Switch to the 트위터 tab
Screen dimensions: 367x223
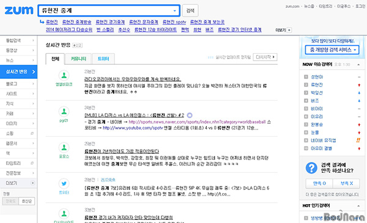(103, 59)
